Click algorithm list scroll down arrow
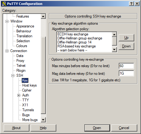The height and width of the screenshot is (134, 141). click(x=114, y=50)
